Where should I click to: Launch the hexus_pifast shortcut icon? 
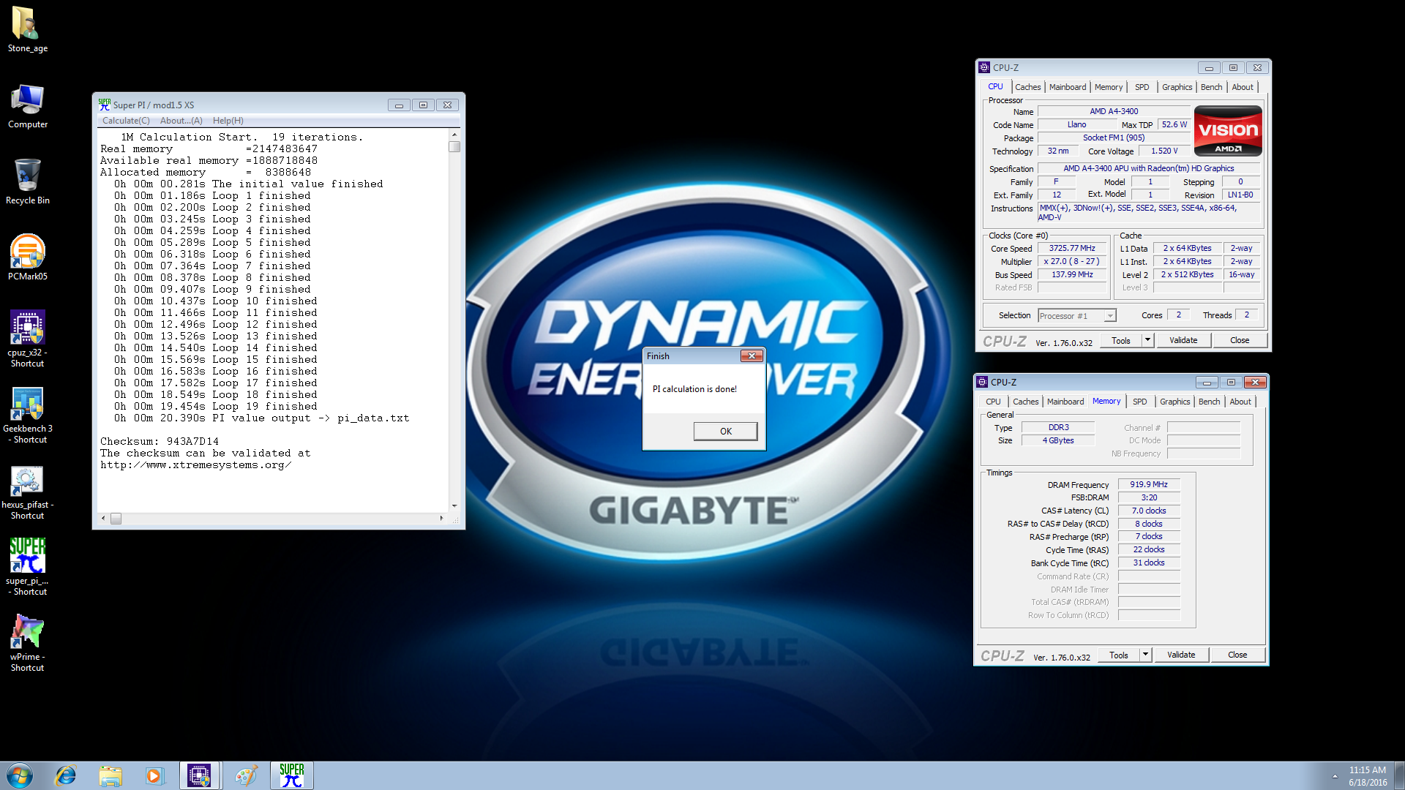click(x=27, y=492)
